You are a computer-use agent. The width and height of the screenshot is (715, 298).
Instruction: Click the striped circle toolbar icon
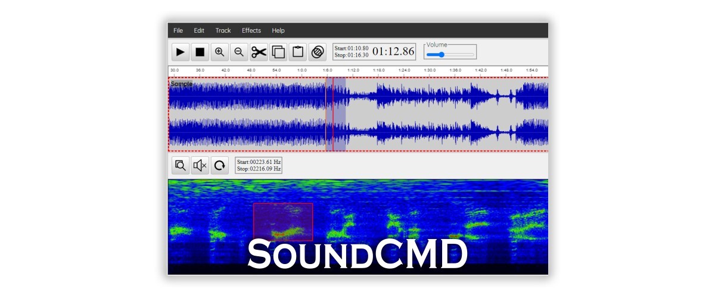point(318,52)
